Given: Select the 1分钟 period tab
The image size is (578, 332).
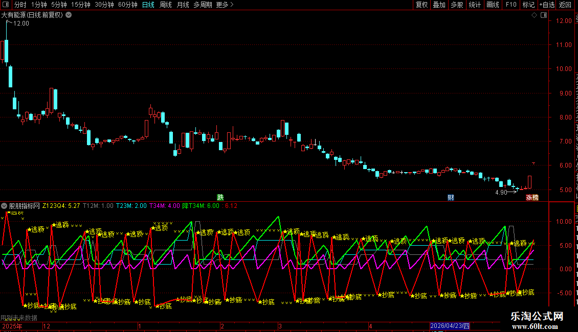Looking at the screenshot, I should (x=39, y=5).
